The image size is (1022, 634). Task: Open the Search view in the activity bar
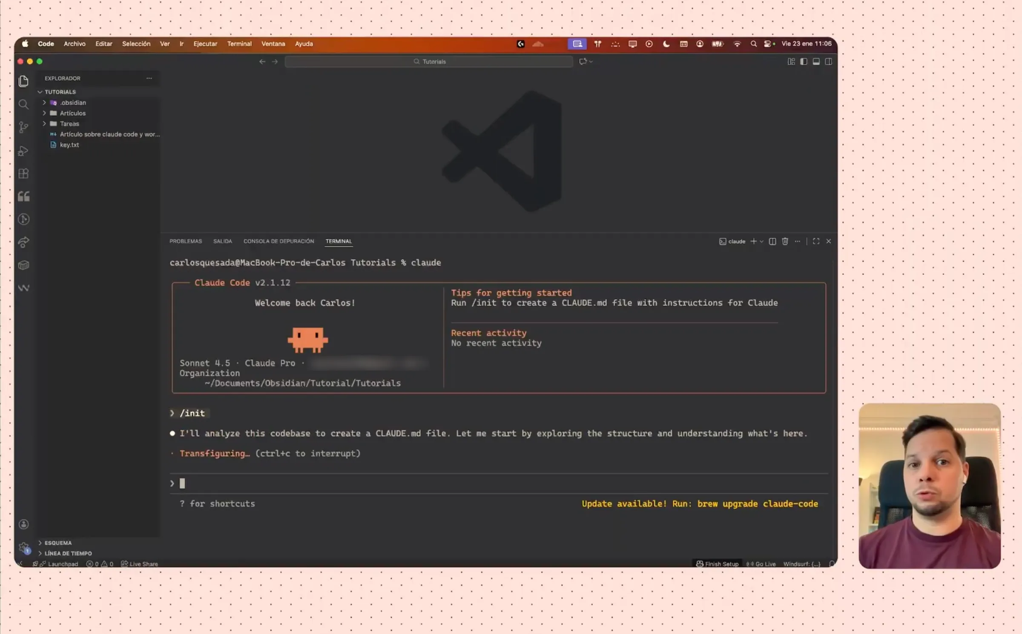[24, 104]
